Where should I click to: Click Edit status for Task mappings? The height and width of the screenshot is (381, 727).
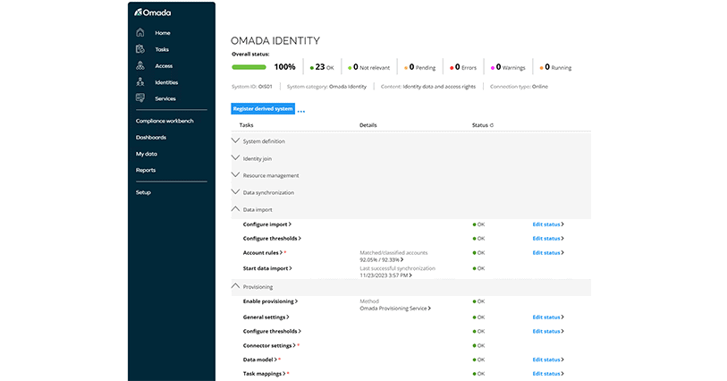coord(548,374)
